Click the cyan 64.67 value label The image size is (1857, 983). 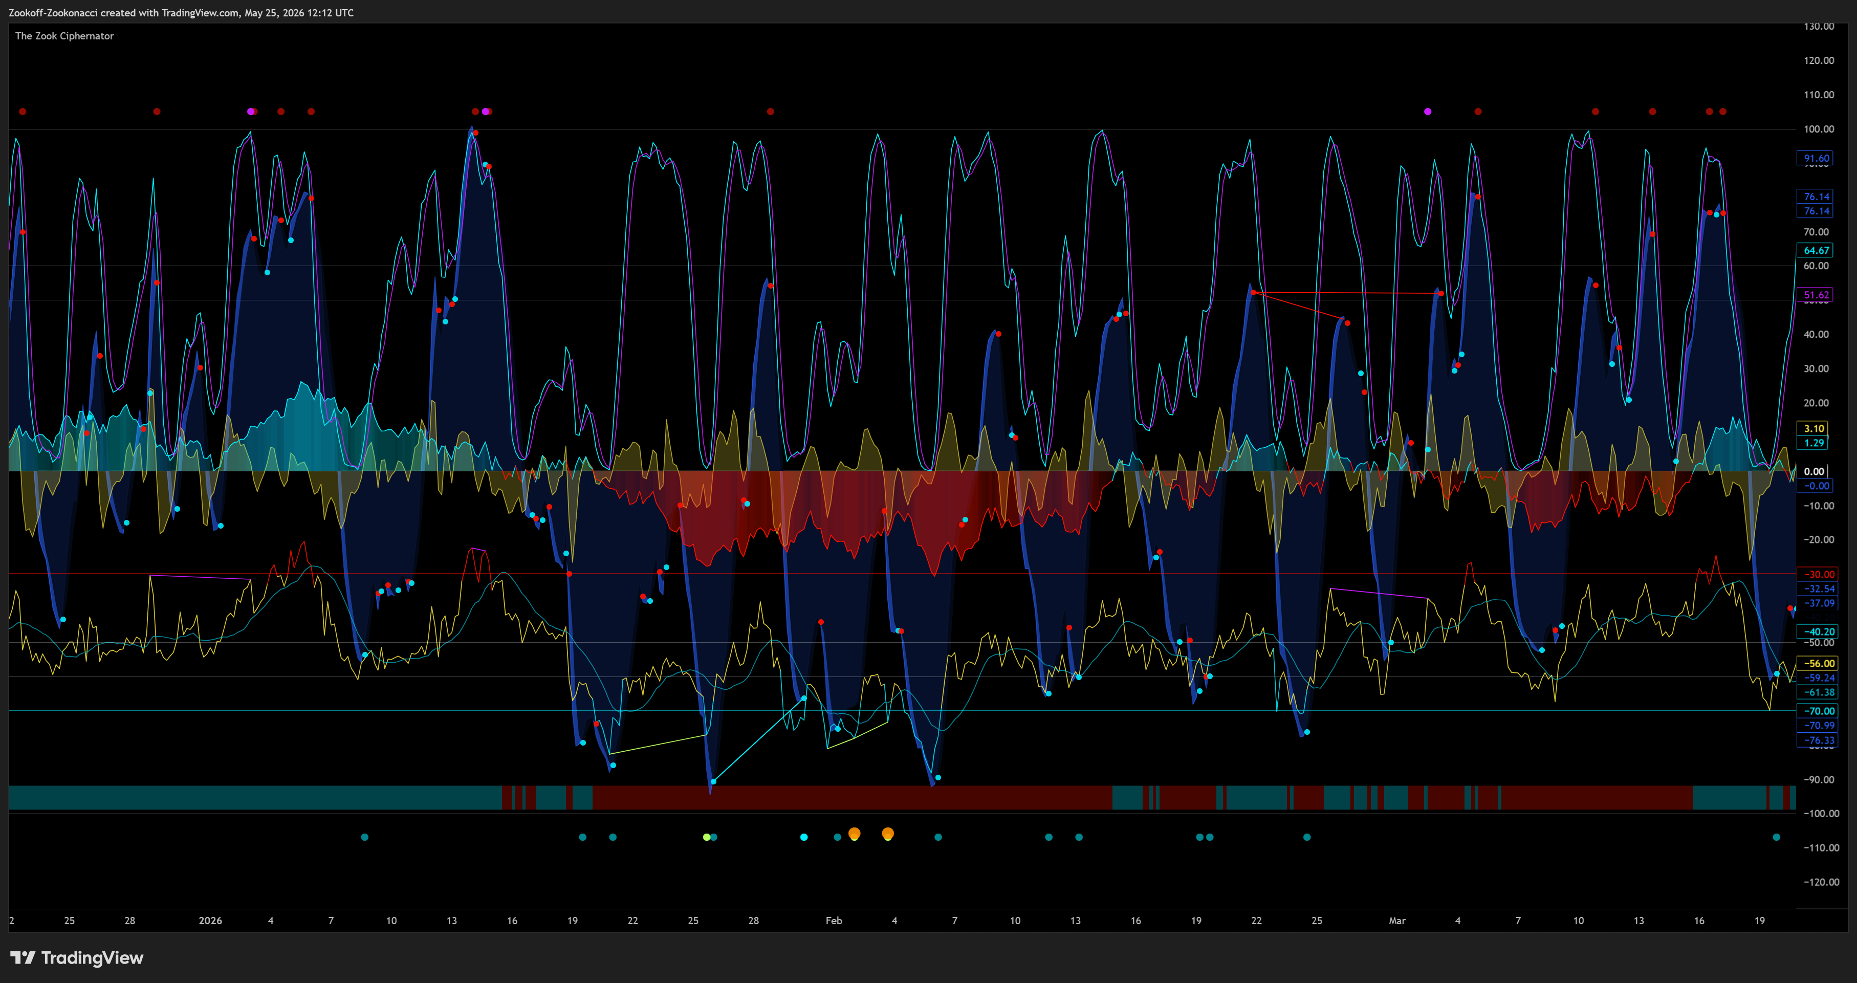coord(1816,251)
